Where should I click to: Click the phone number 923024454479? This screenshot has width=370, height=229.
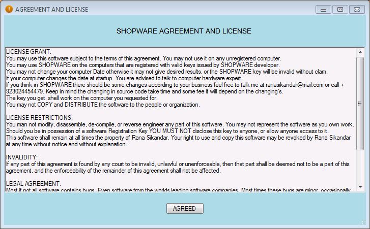(x=24, y=91)
